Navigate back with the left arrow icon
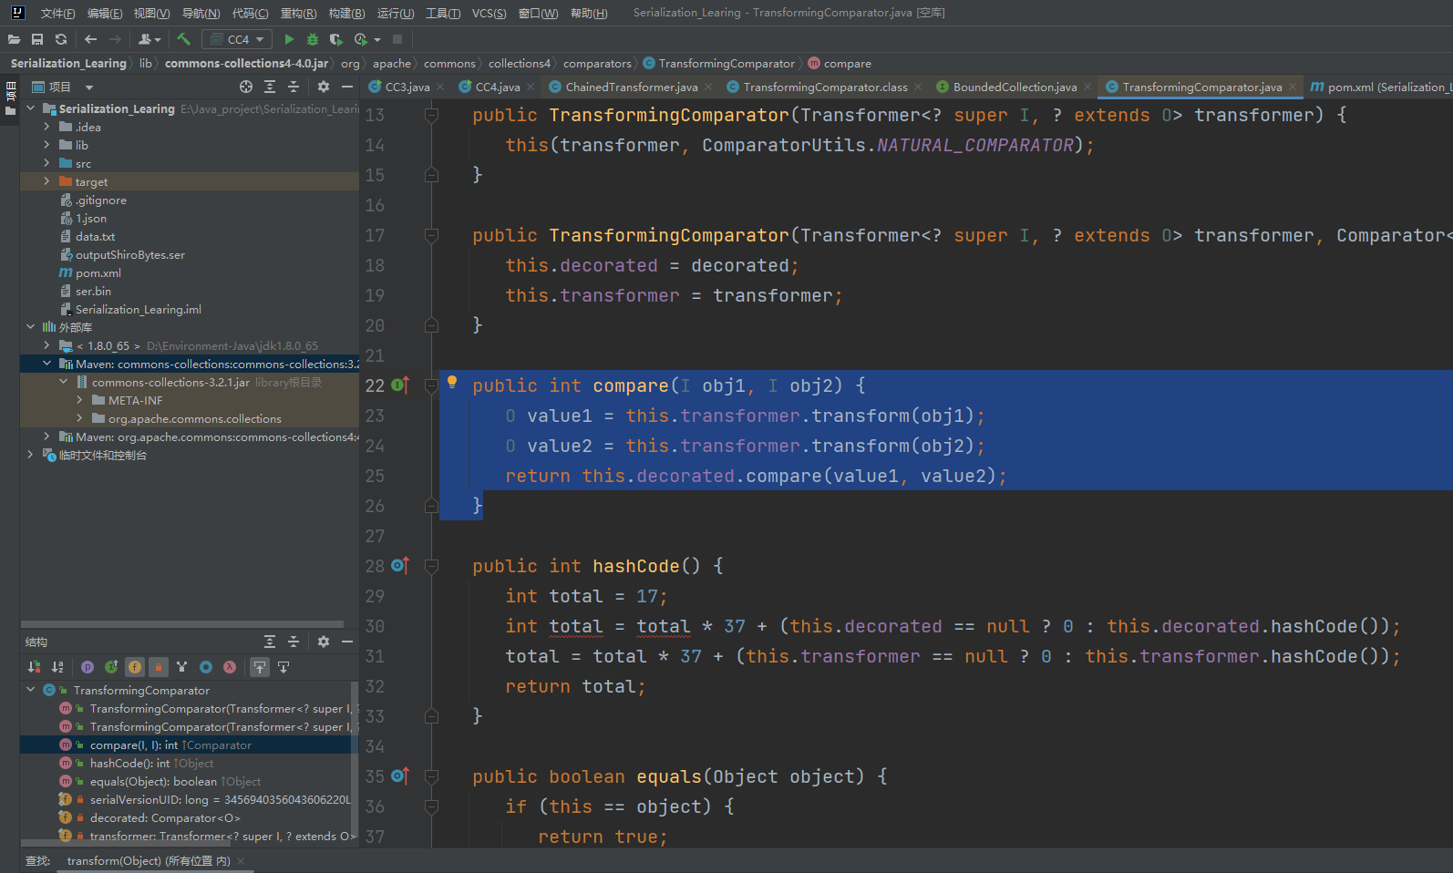 [x=90, y=39]
